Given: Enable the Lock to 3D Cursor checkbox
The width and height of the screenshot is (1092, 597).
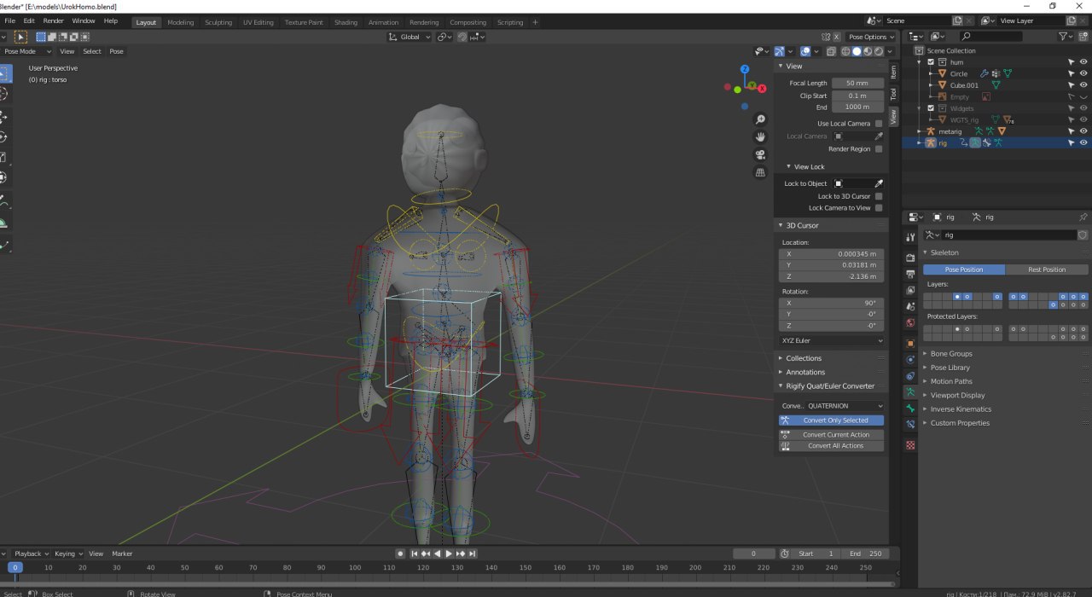Looking at the screenshot, I should coord(879,196).
